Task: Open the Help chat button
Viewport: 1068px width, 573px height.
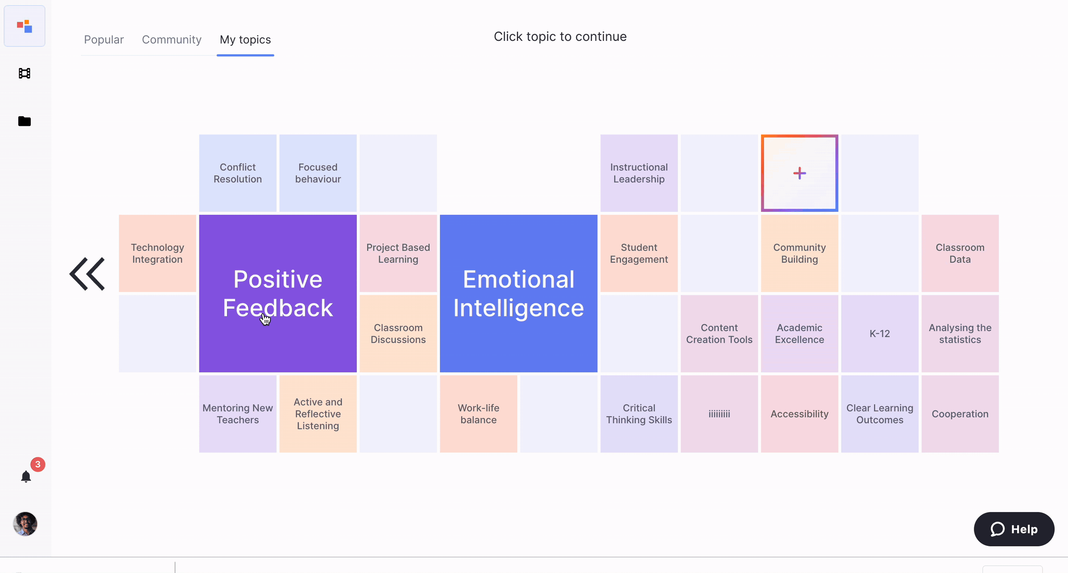Action: [1014, 529]
